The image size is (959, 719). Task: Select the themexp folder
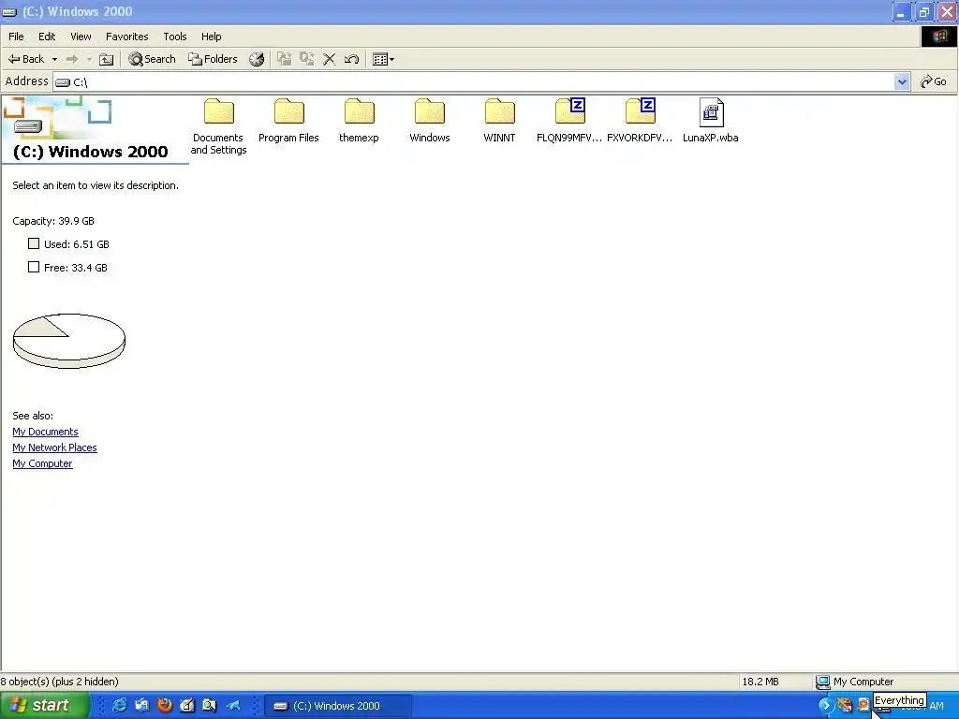click(x=359, y=121)
